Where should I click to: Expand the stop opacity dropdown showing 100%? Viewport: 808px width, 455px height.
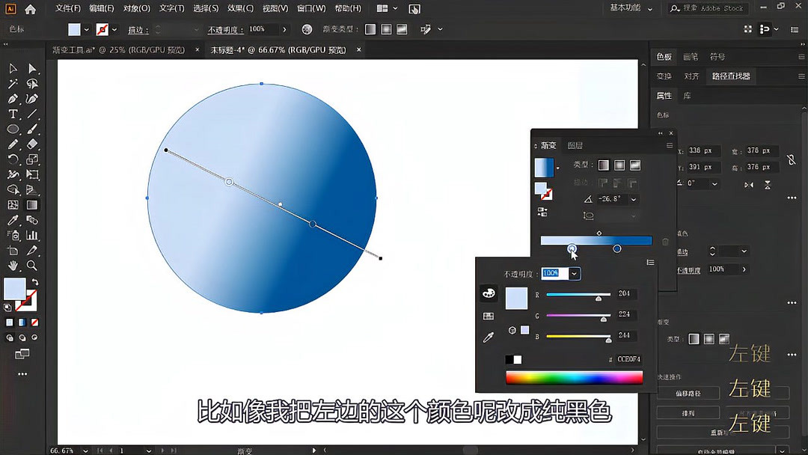[x=575, y=273]
